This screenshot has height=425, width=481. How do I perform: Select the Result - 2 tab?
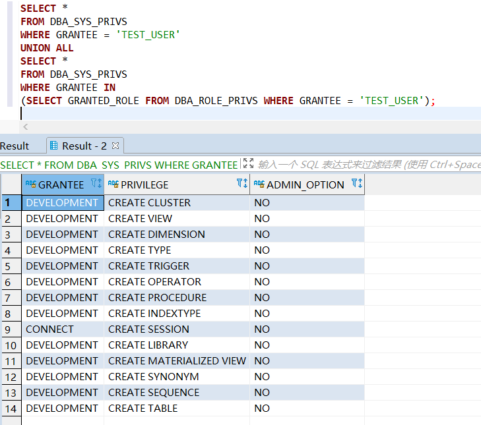(x=84, y=146)
